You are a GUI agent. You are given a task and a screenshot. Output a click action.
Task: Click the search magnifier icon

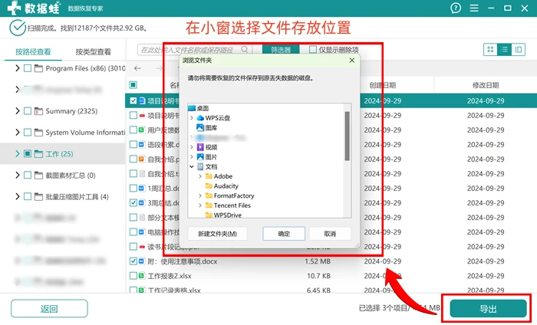click(245, 50)
